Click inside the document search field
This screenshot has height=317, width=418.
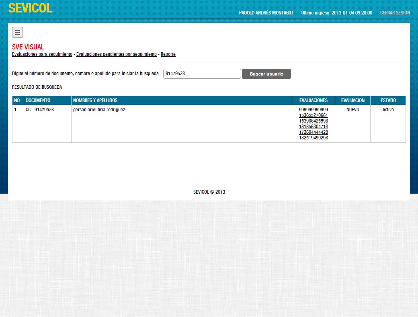click(202, 74)
